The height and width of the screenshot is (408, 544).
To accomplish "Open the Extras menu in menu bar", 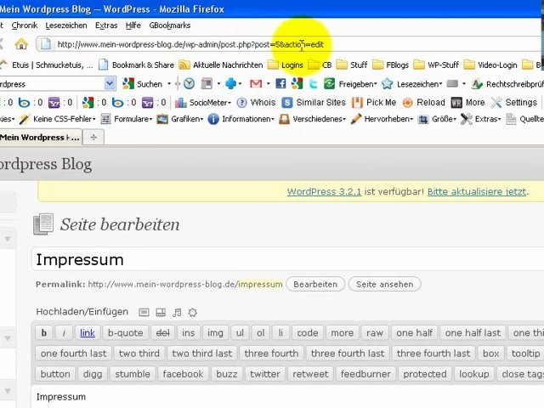I will [x=106, y=25].
